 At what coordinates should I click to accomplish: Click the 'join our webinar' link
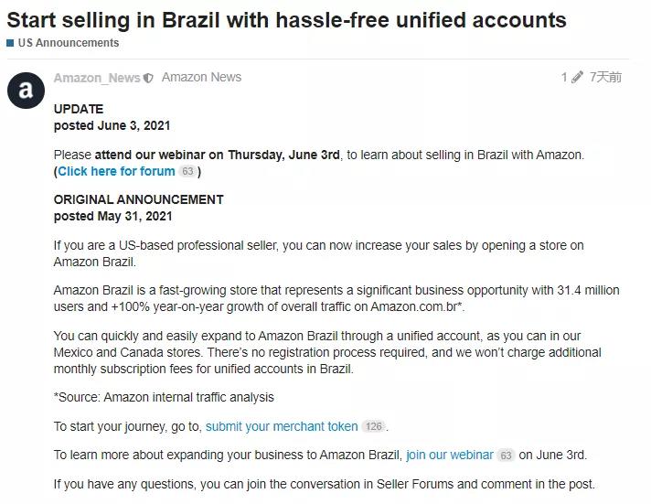coord(449,455)
